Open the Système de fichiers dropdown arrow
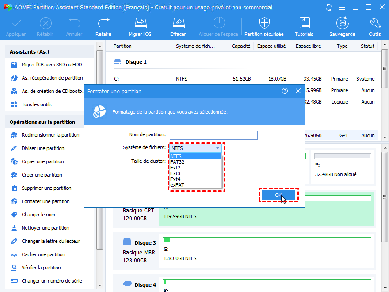389x292 pixels. pyautogui.click(x=217, y=148)
